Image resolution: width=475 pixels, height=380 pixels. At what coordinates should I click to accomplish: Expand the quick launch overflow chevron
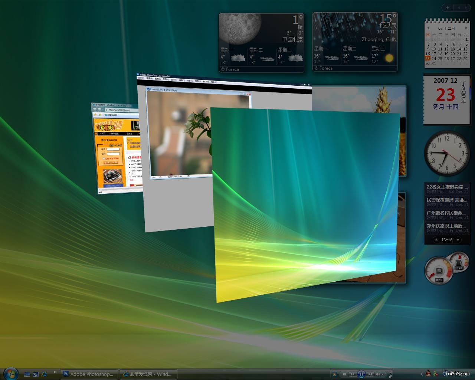tap(55, 372)
